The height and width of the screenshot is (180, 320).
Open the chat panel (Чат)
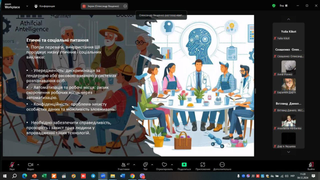pyautogui.click(x=145, y=165)
